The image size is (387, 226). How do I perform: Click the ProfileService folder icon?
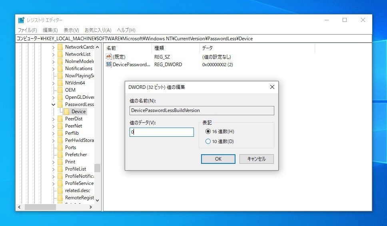coord(60,183)
